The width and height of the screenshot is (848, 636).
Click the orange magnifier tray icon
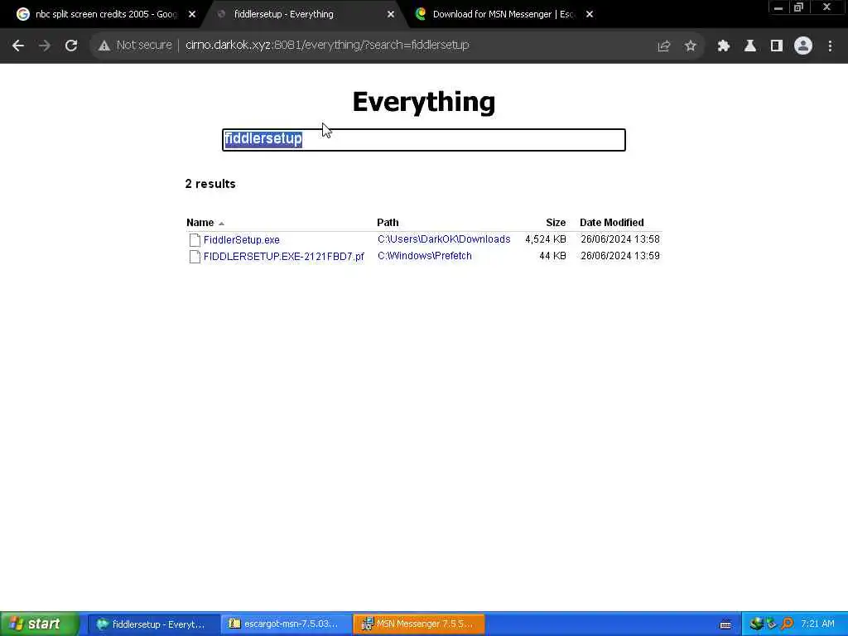787,624
